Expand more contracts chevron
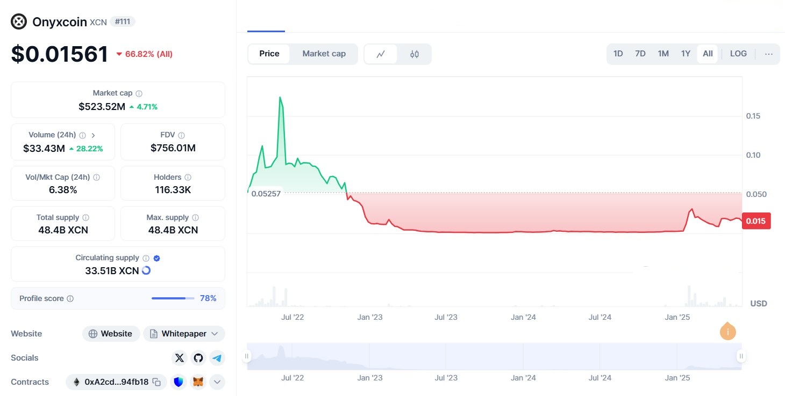The height and width of the screenshot is (396, 785). (x=217, y=382)
